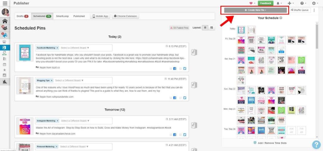Click the plus icon in the header
323x151 pixels.
290,3
